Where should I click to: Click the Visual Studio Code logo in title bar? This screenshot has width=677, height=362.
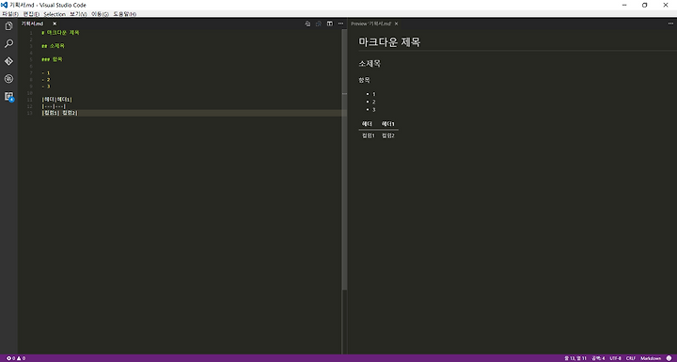[4, 5]
